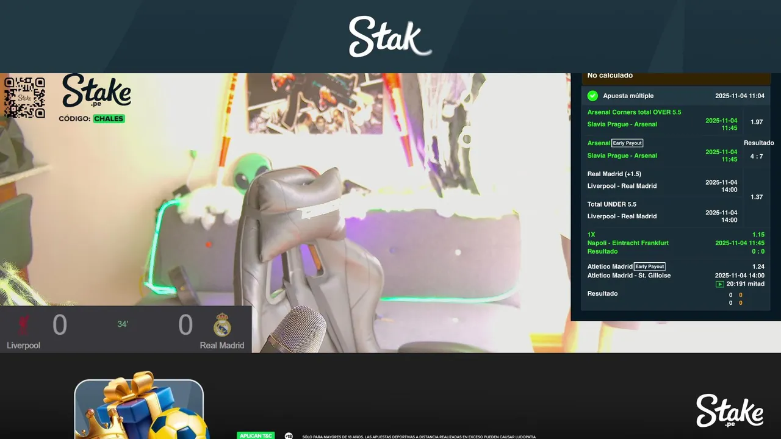Screen dimensions: 781x439
Task: Click the Liverpool score 0 on scoreboard
Action: (x=59, y=325)
